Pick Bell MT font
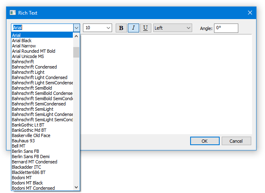Screen dimensions: 265x193 42,146
